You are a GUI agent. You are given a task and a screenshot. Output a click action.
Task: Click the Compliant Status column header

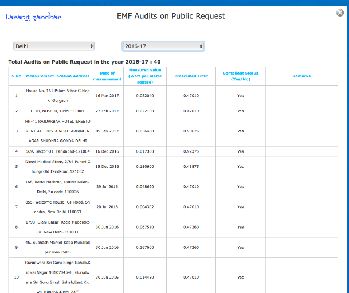point(240,76)
